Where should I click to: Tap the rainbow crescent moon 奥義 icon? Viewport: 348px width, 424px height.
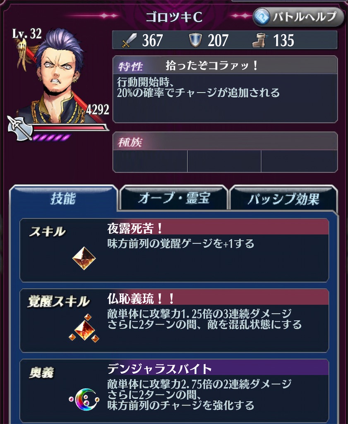point(84,400)
